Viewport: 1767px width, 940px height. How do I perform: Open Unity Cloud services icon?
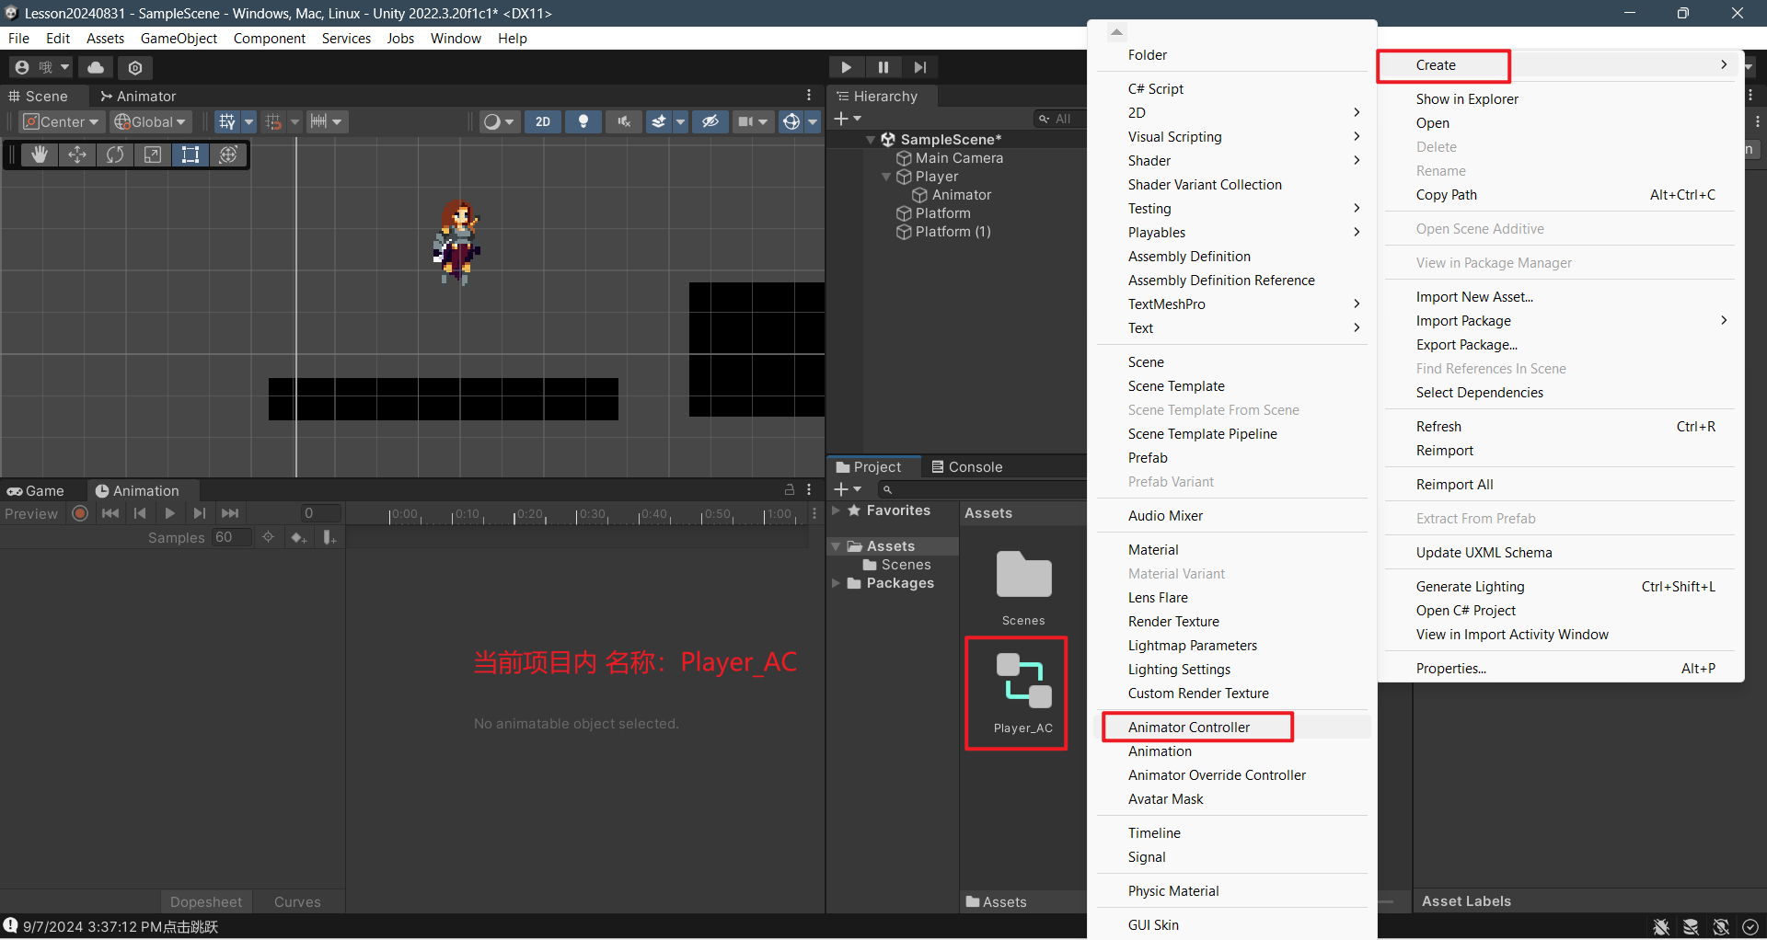(x=96, y=67)
